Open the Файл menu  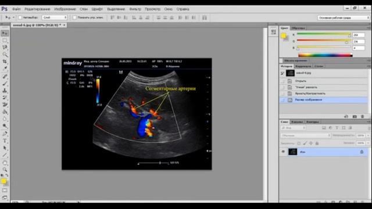point(16,9)
